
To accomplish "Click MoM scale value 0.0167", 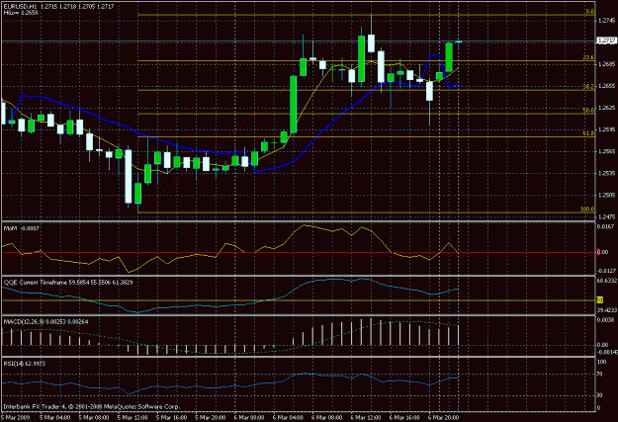I will click(606, 226).
